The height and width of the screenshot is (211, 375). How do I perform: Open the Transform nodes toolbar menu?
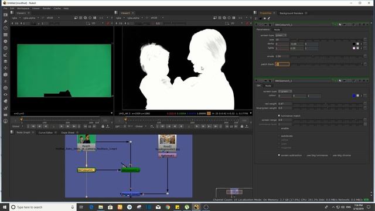(5, 68)
